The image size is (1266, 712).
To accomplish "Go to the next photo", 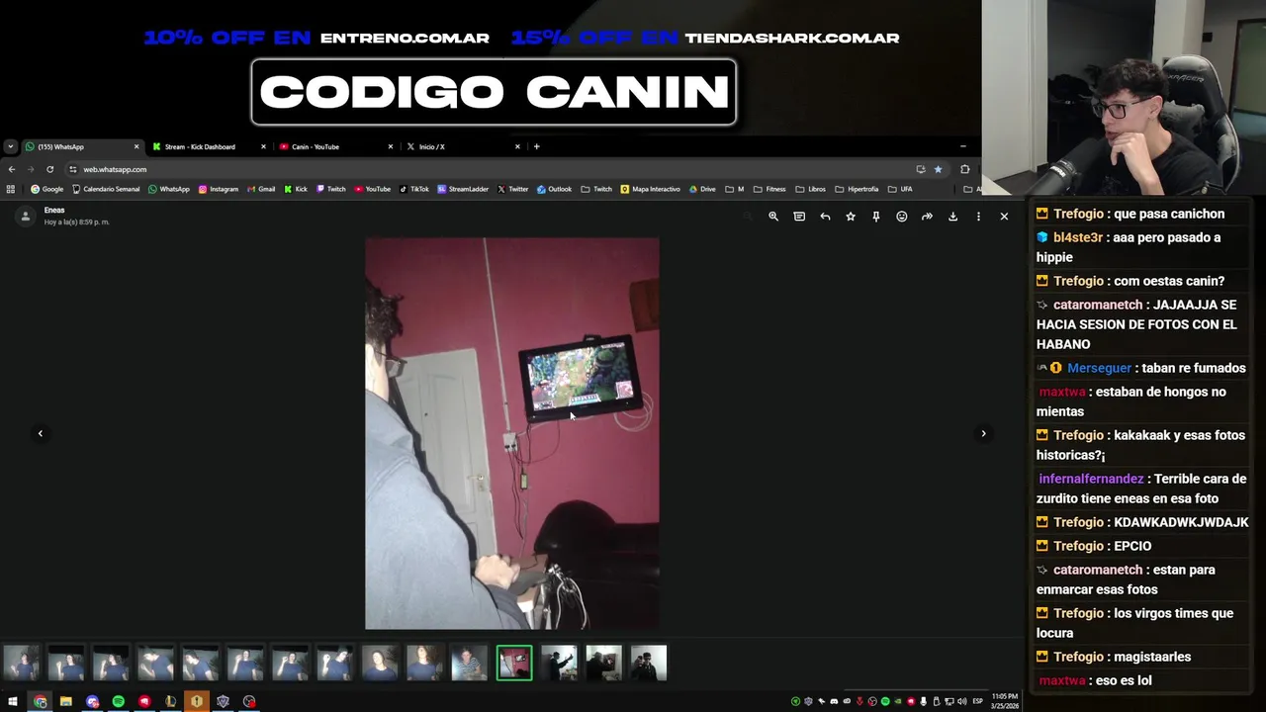I will coord(983,433).
